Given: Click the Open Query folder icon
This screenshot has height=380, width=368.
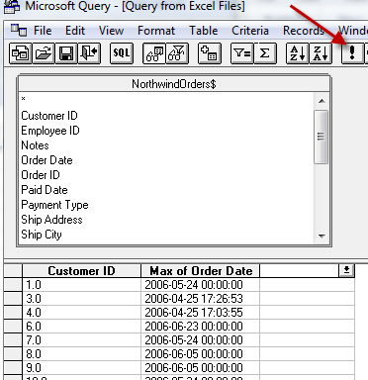Looking at the screenshot, I should (x=44, y=53).
